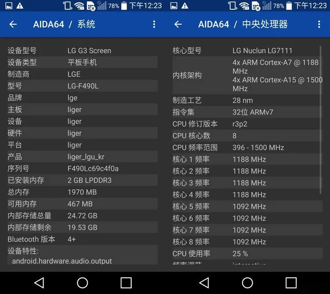Tap Android back button under 中央处理器 screen
The height and width of the screenshot is (294, 330).
(x=204, y=283)
